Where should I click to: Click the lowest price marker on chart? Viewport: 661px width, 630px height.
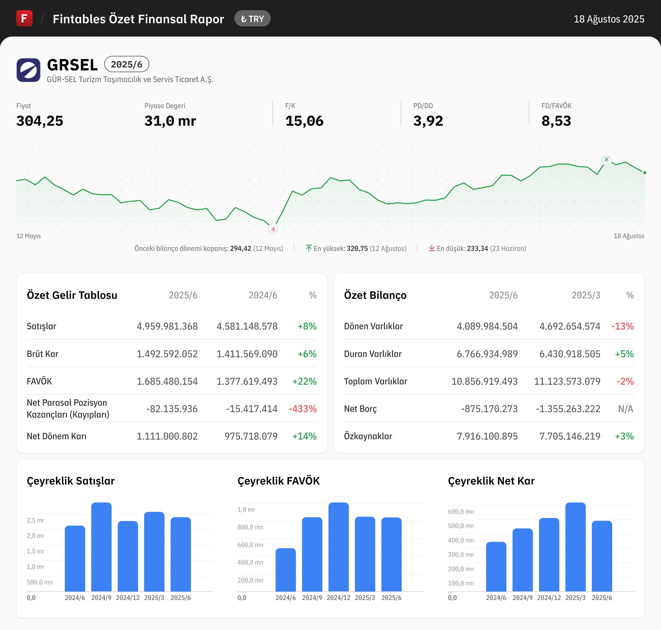click(273, 229)
